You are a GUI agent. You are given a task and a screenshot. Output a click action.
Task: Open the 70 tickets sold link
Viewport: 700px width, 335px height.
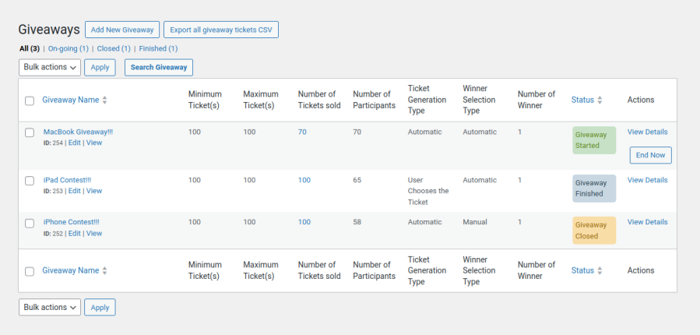point(302,132)
